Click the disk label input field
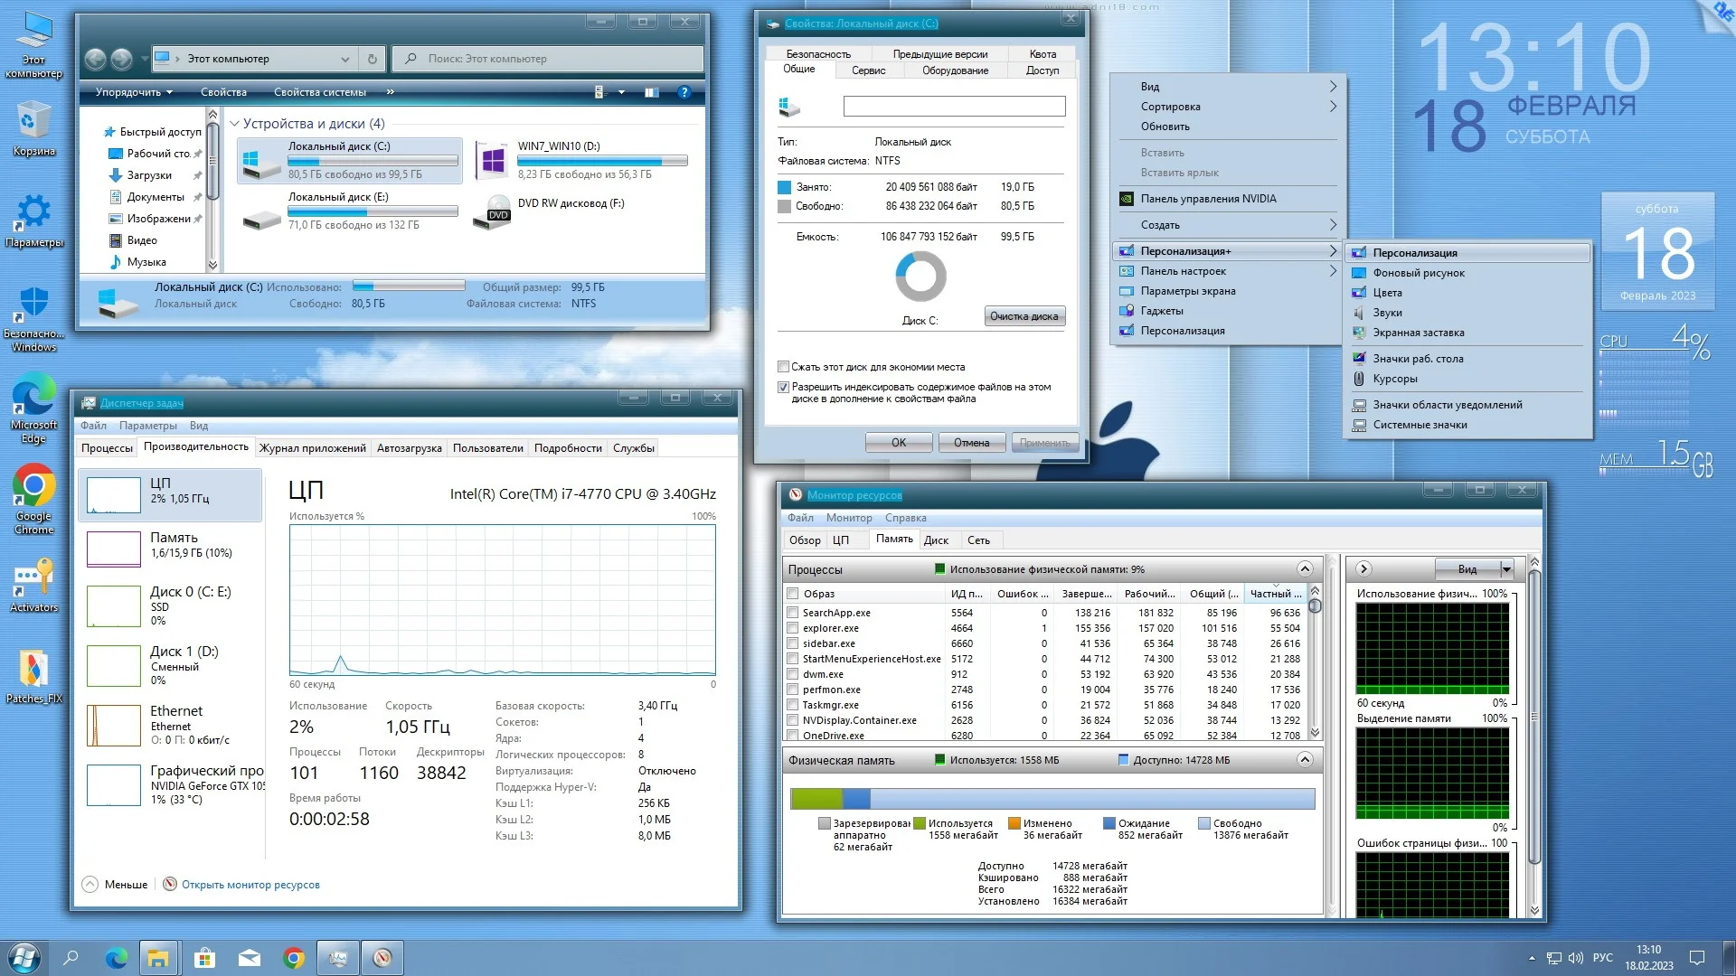The height and width of the screenshot is (976, 1736). coord(954,107)
